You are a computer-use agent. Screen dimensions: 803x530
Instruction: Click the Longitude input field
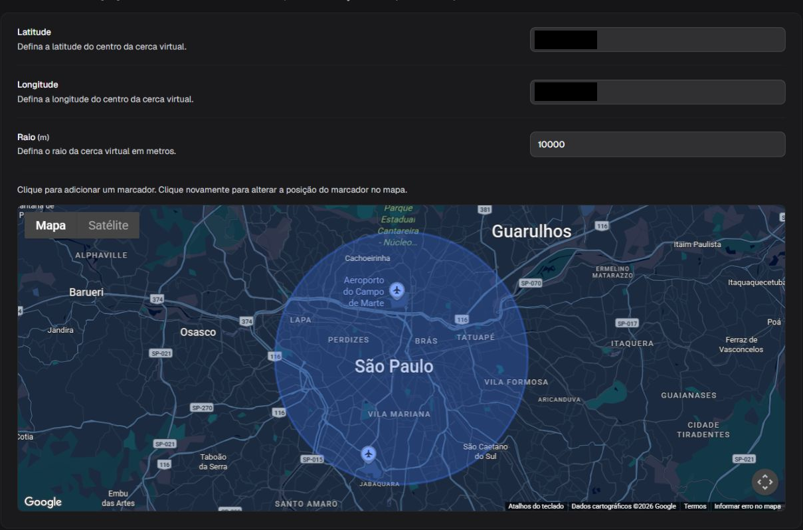point(658,92)
